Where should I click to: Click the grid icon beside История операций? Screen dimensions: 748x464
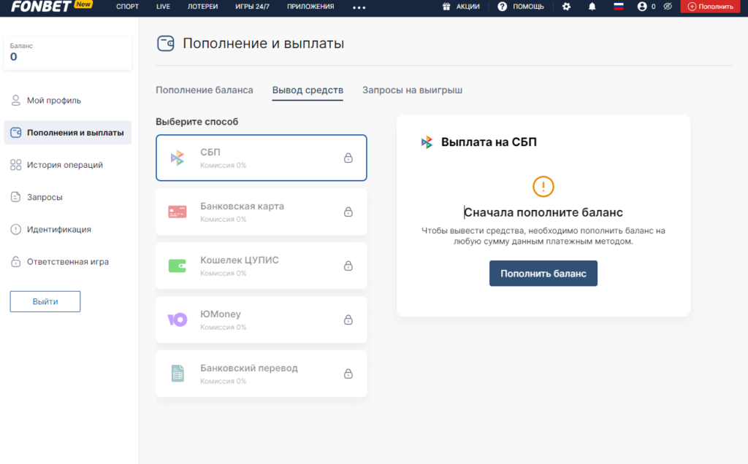[x=16, y=165]
